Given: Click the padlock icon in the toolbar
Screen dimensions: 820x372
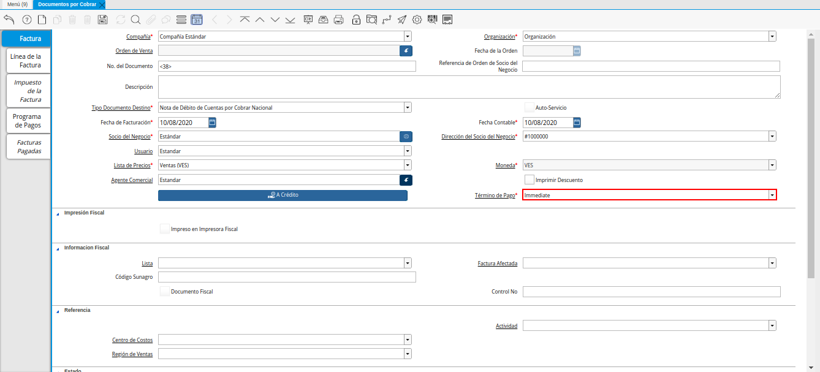Looking at the screenshot, I should click(356, 20).
